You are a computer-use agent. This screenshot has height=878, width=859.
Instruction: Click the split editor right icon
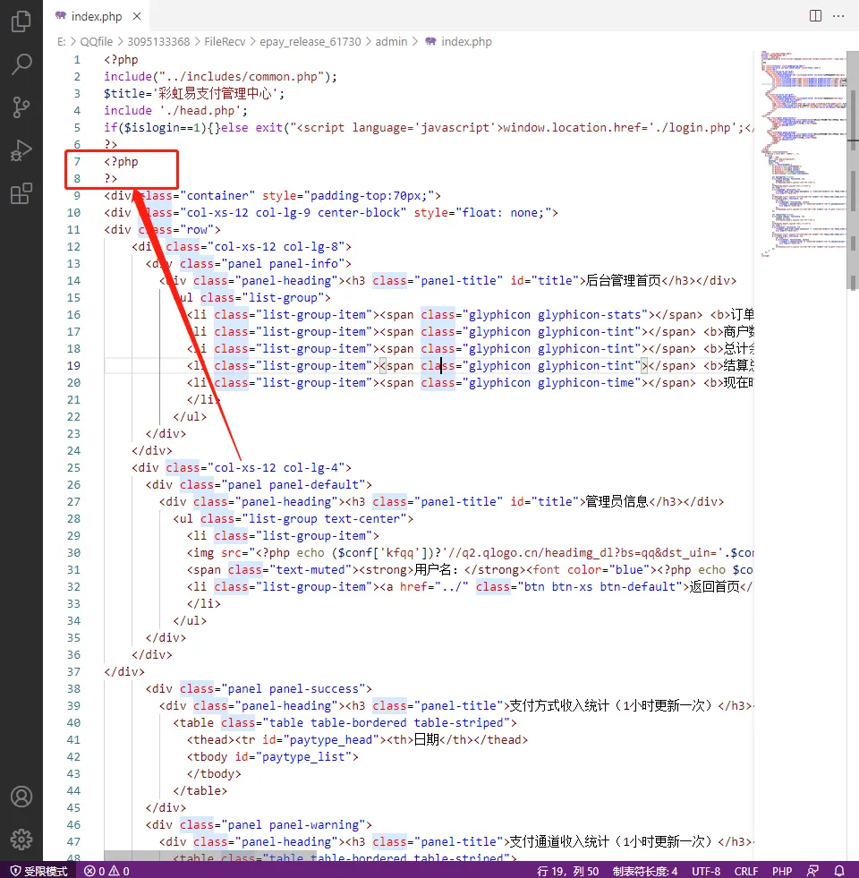point(815,15)
